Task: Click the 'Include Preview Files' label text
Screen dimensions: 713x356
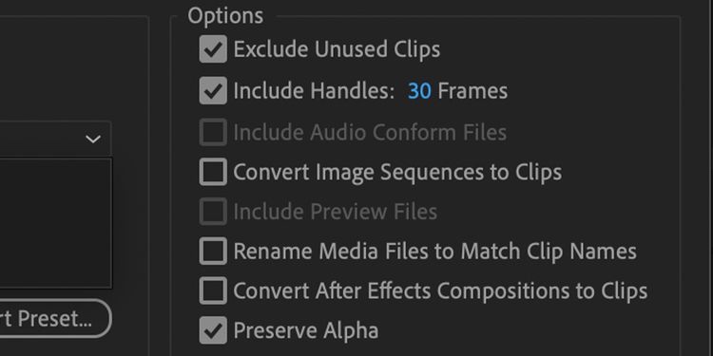Action: [336, 212]
